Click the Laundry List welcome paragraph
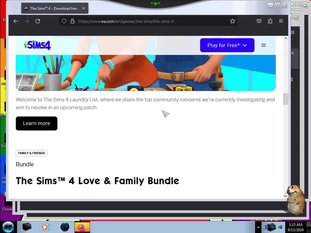Viewport: 311px width, 233px height. tap(145, 103)
